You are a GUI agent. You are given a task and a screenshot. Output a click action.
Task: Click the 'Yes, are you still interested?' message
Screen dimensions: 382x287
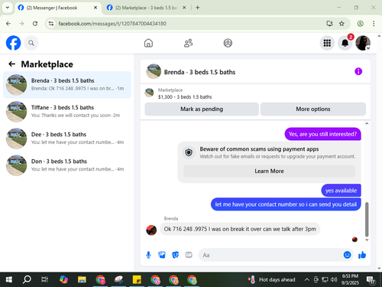(x=322, y=134)
